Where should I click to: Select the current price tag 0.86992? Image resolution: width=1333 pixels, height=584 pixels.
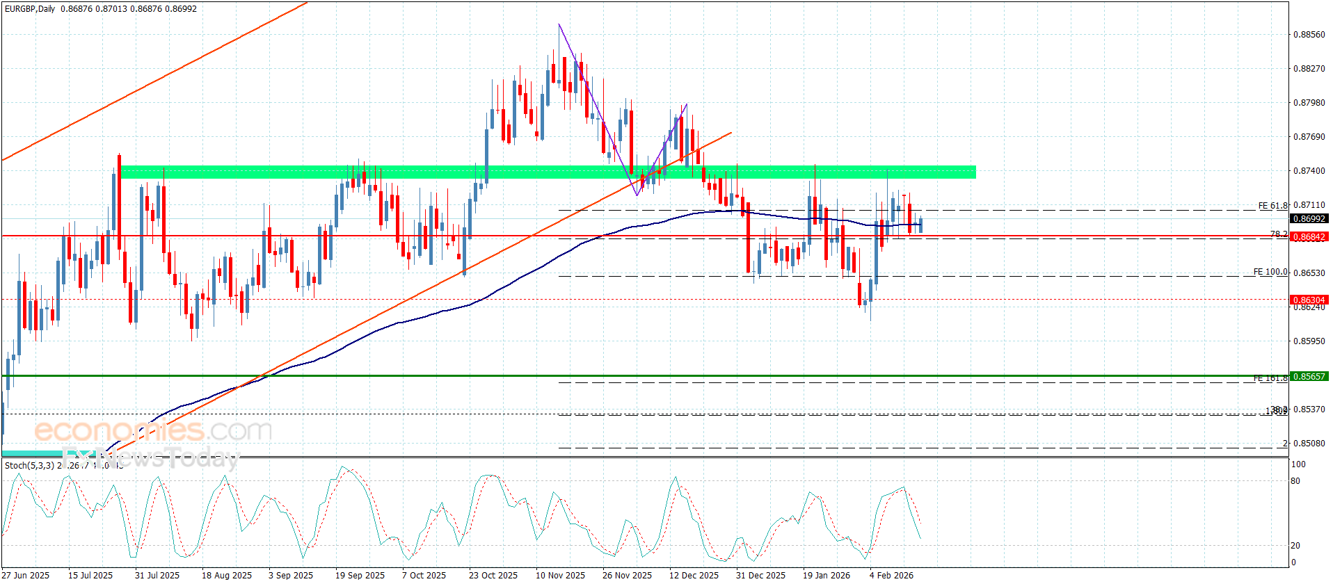pos(1309,219)
